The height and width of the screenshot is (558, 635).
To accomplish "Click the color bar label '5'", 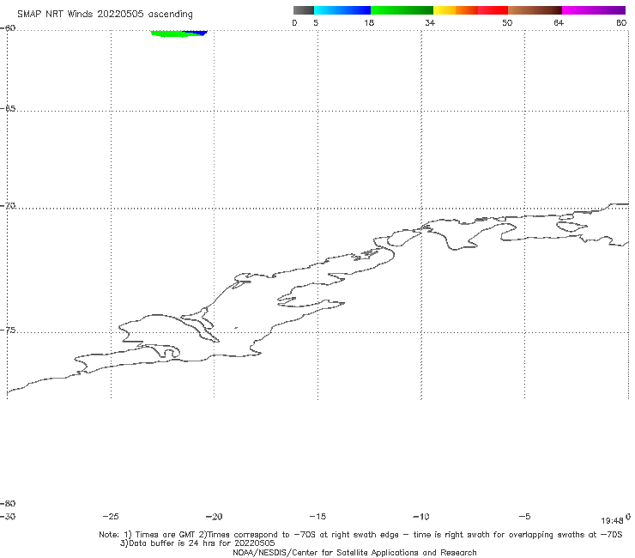I will pos(316,22).
